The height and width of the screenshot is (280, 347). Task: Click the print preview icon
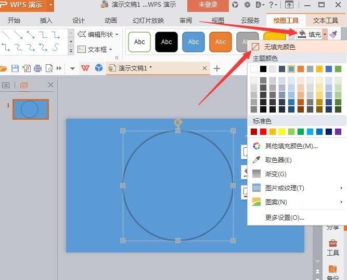click(49, 68)
